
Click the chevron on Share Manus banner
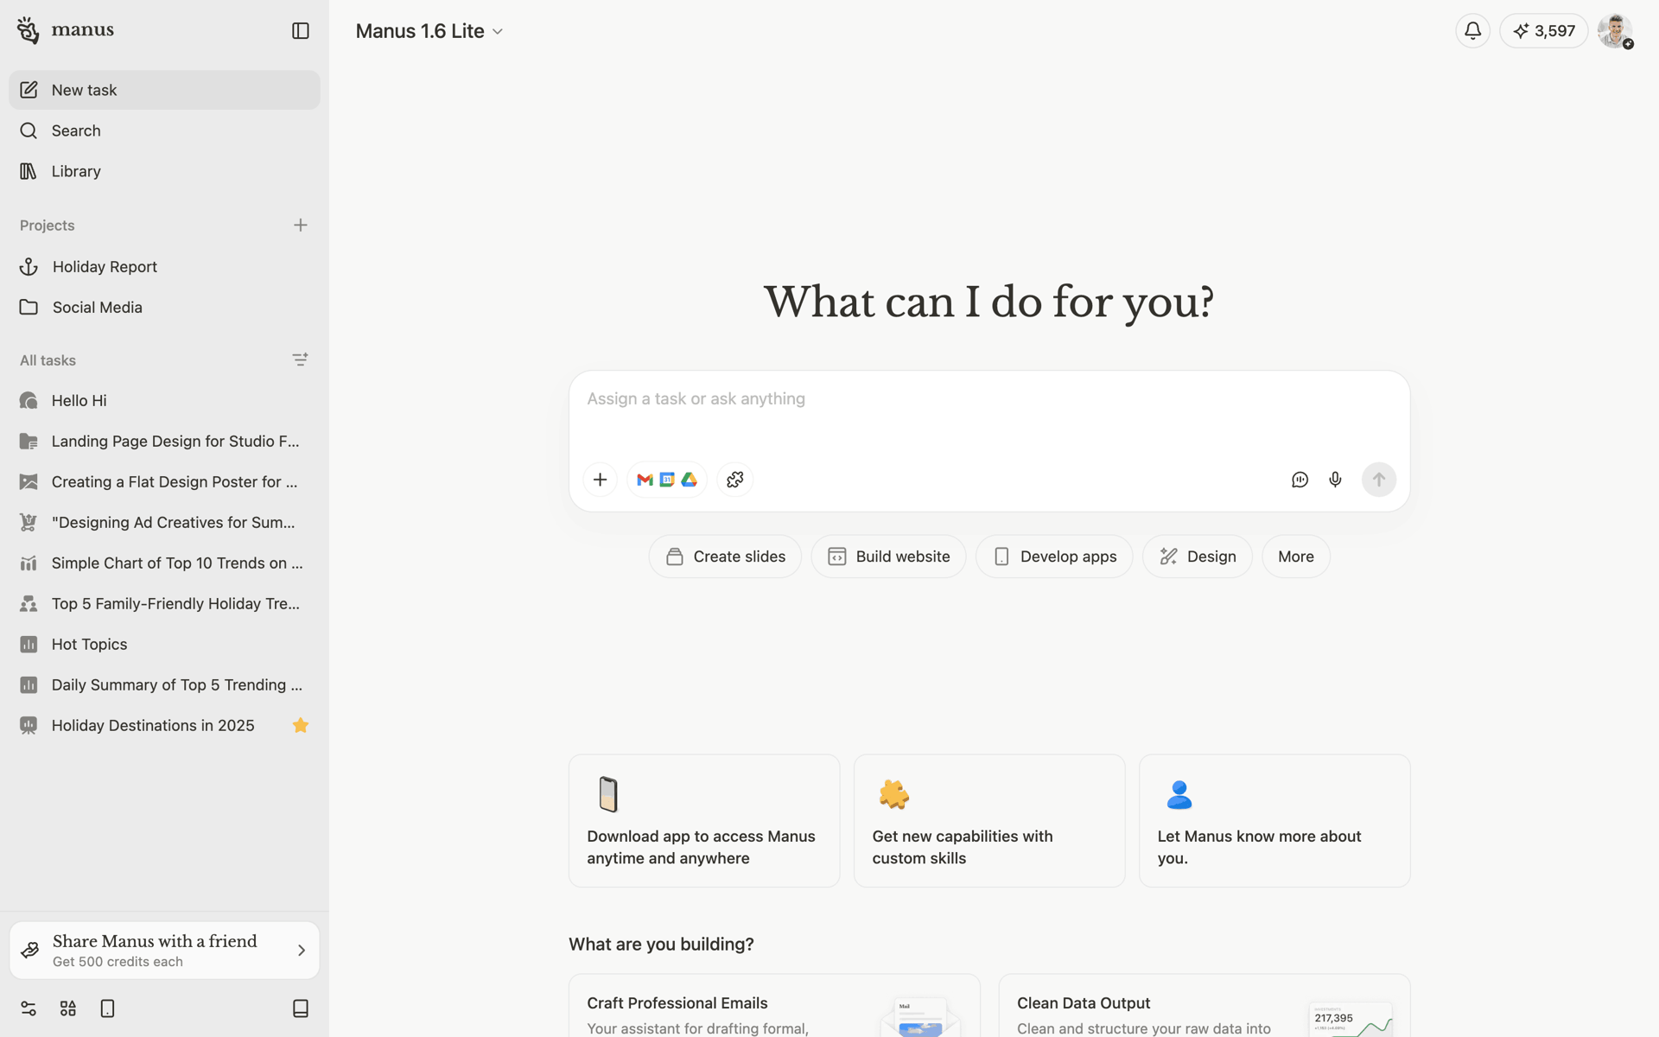point(302,951)
